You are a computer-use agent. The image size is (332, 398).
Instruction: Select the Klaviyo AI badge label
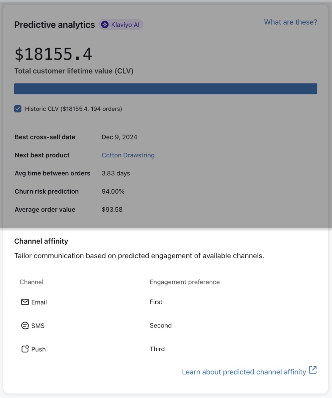pos(125,25)
